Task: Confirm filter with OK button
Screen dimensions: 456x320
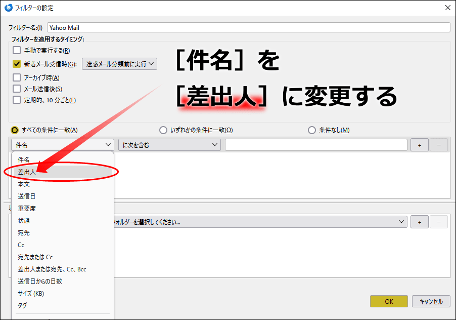Action: (389, 301)
